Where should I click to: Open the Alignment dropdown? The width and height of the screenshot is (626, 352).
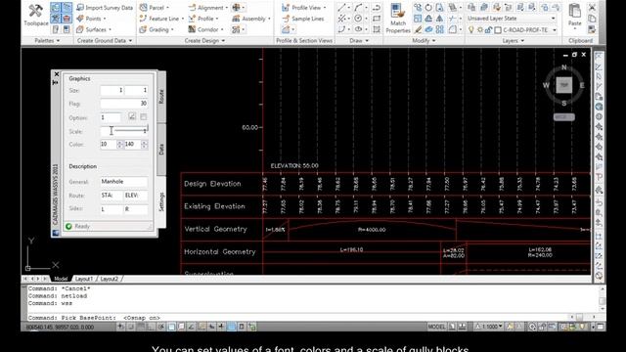[208, 8]
